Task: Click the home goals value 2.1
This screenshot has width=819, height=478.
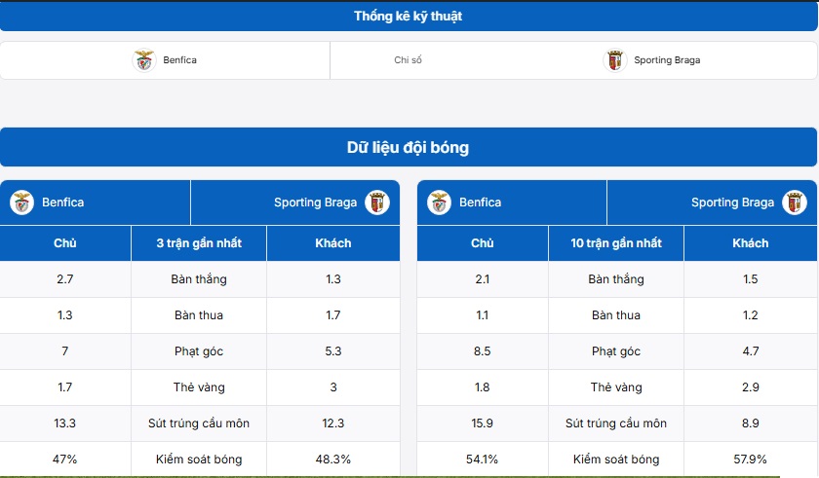Action: [482, 279]
